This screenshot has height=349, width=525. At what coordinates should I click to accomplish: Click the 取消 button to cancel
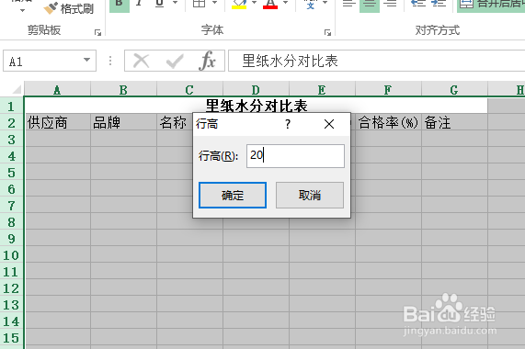pos(310,195)
